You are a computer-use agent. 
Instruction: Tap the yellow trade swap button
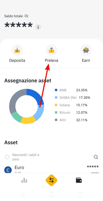coord(51,181)
